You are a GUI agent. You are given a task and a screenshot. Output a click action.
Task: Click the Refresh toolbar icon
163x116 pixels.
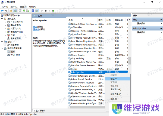click(x=24, y=11)
